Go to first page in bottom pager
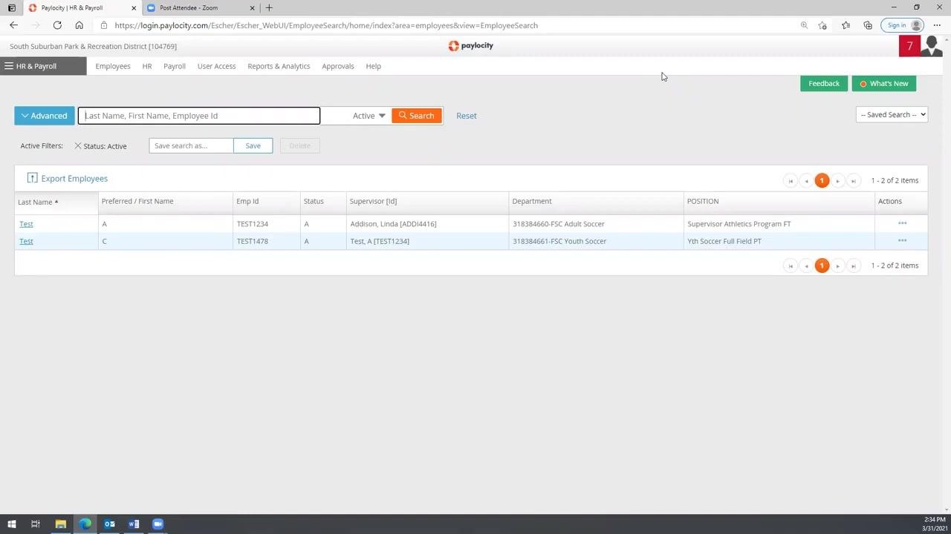Viewport: 951px width, 534px height. [x=791, y=266]
